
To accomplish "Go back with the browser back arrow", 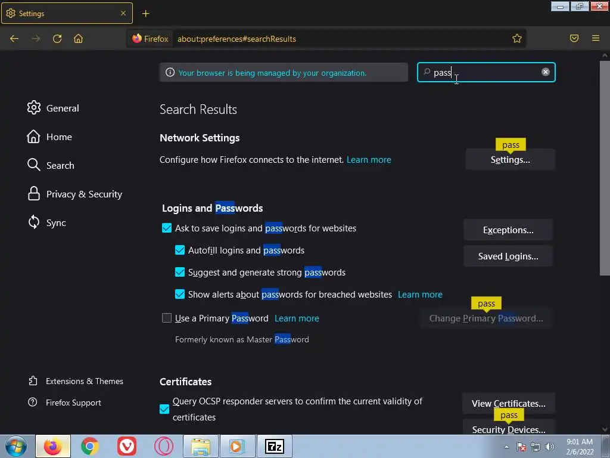I will click(x=14, y=39).
